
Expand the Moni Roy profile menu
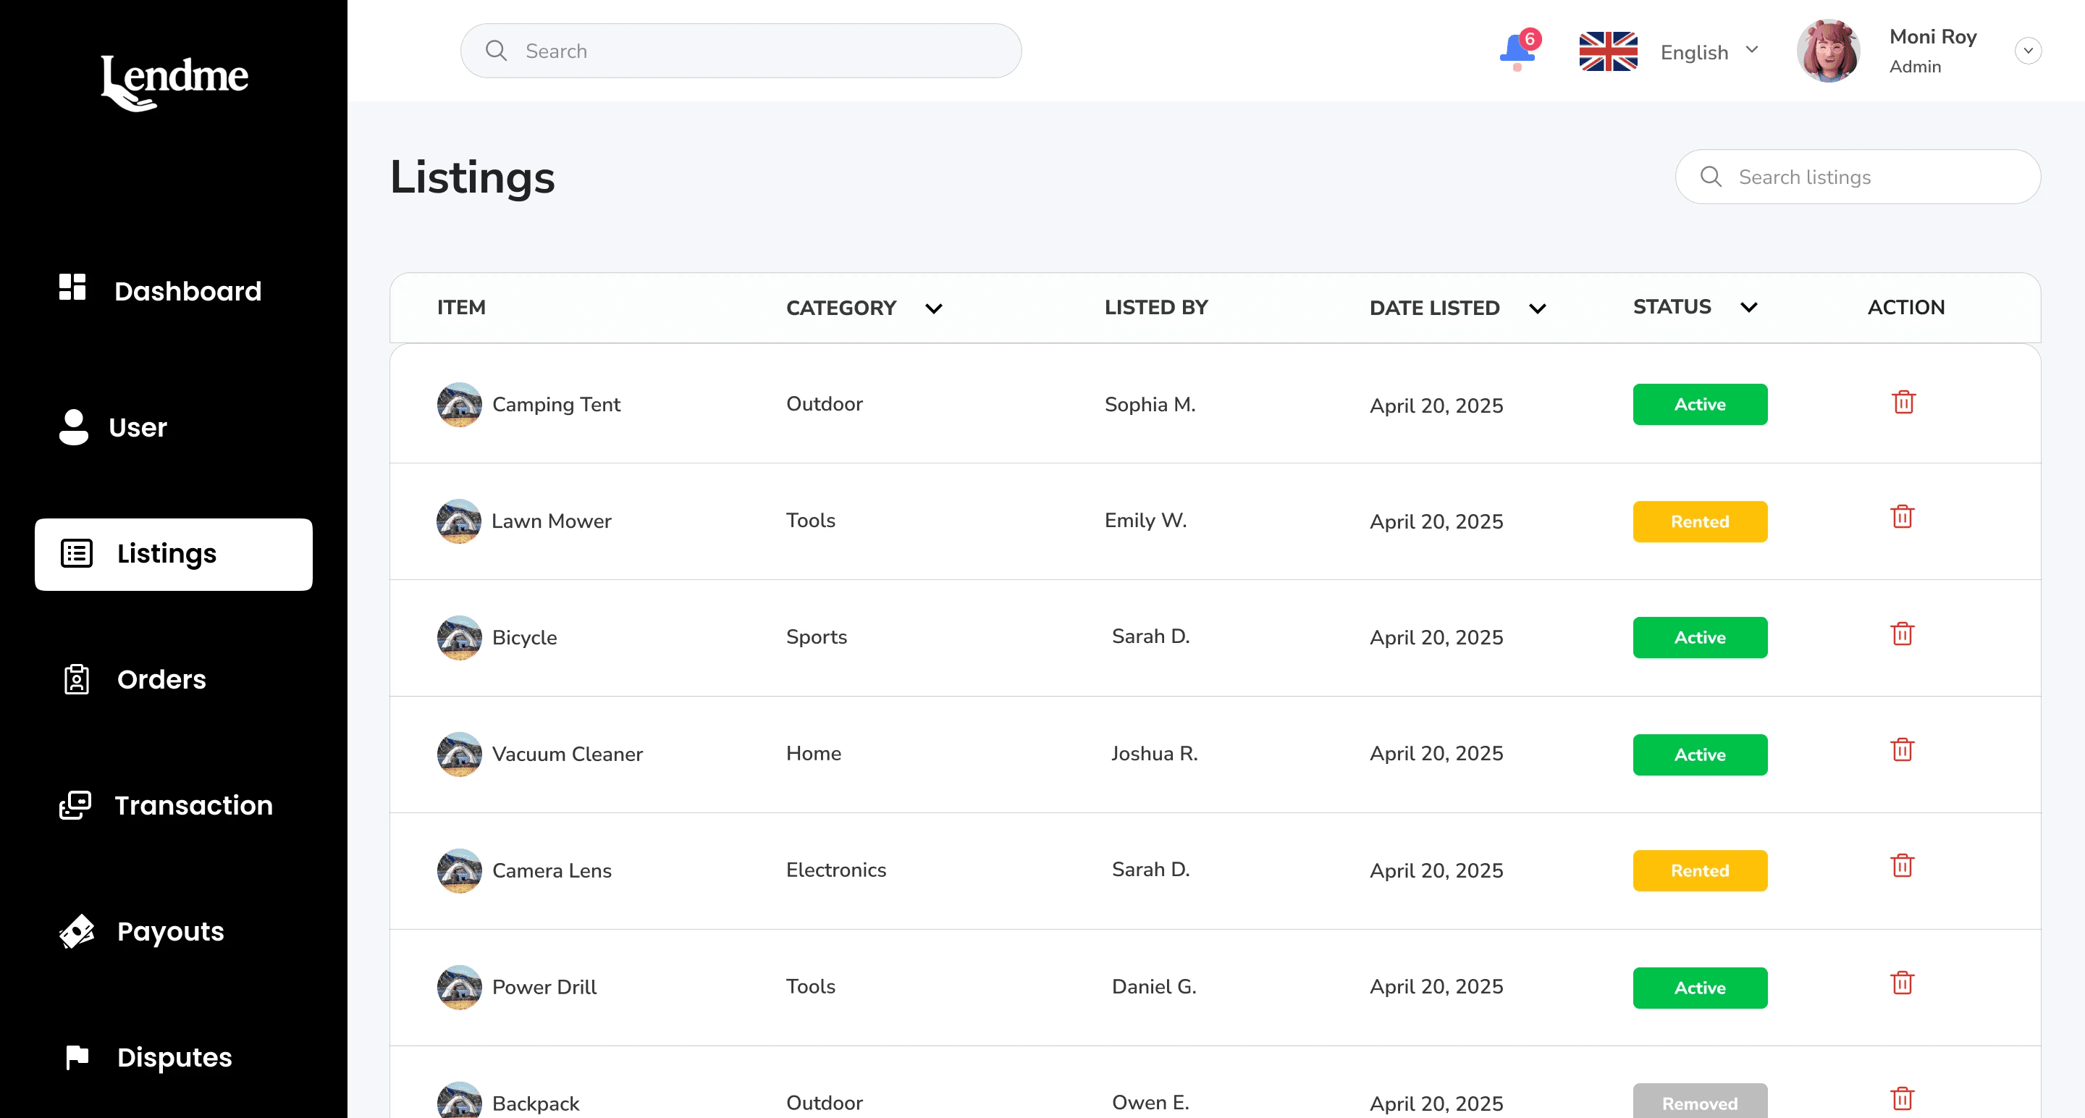click(x=2028, y=51)
